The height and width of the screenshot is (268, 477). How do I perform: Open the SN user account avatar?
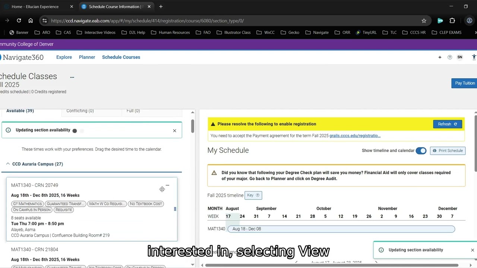click(x=460, y=57)
